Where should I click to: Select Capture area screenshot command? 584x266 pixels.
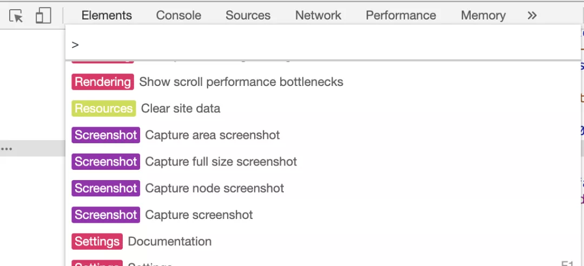coord(213,135)
